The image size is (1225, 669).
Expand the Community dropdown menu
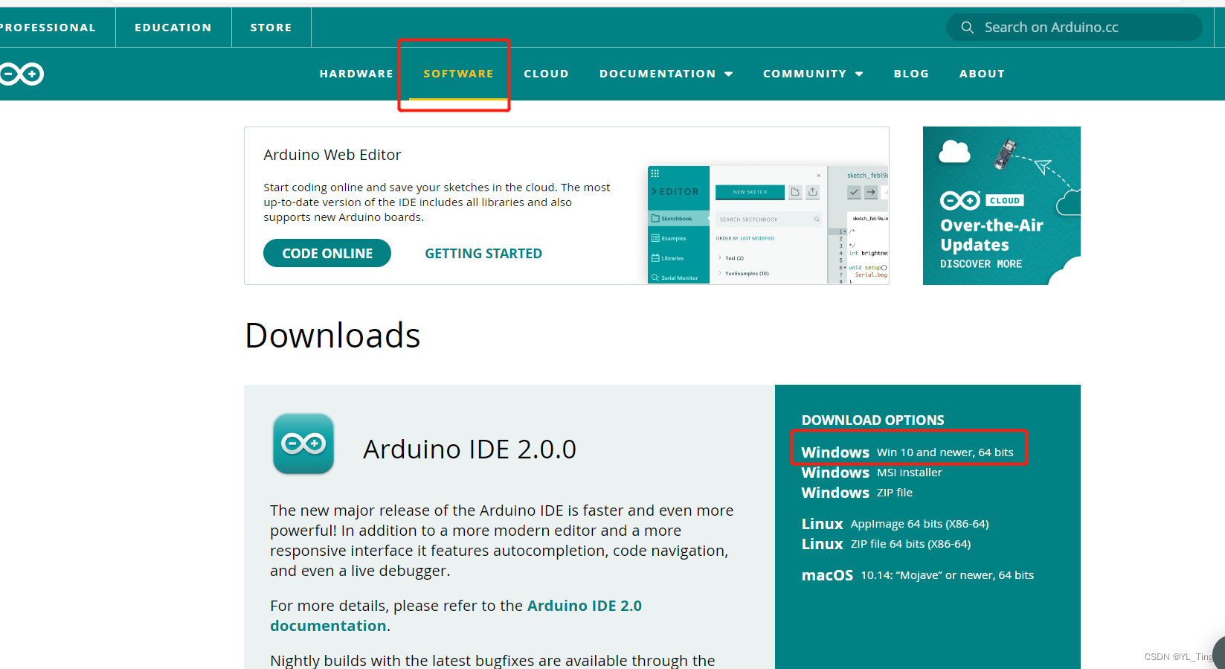pyautogui.click(x=813, y=74)
